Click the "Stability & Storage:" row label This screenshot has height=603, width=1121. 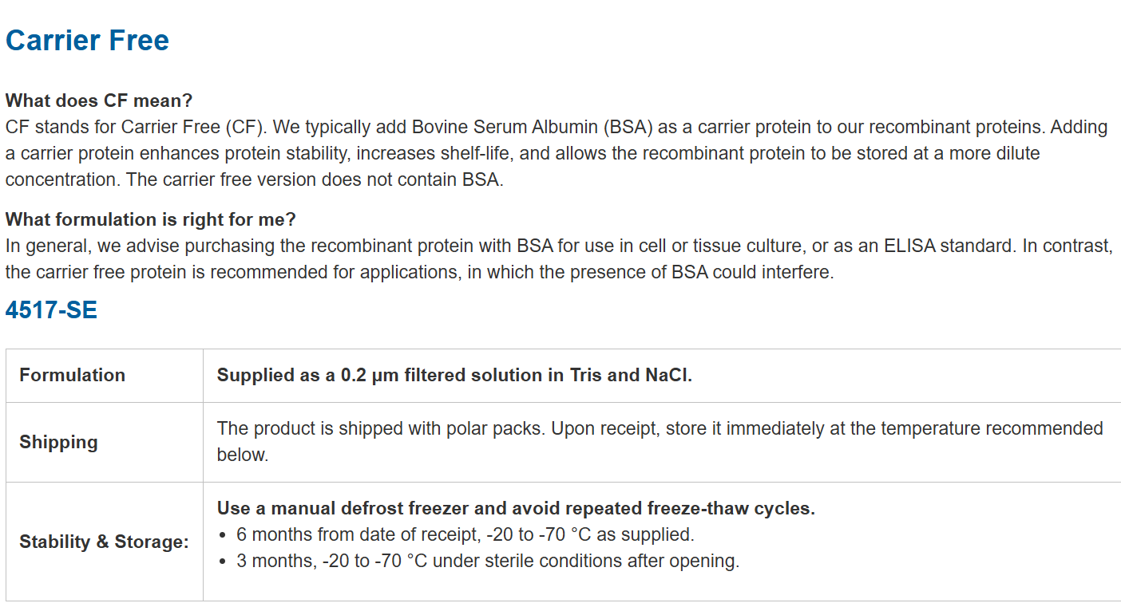(104, 542)
